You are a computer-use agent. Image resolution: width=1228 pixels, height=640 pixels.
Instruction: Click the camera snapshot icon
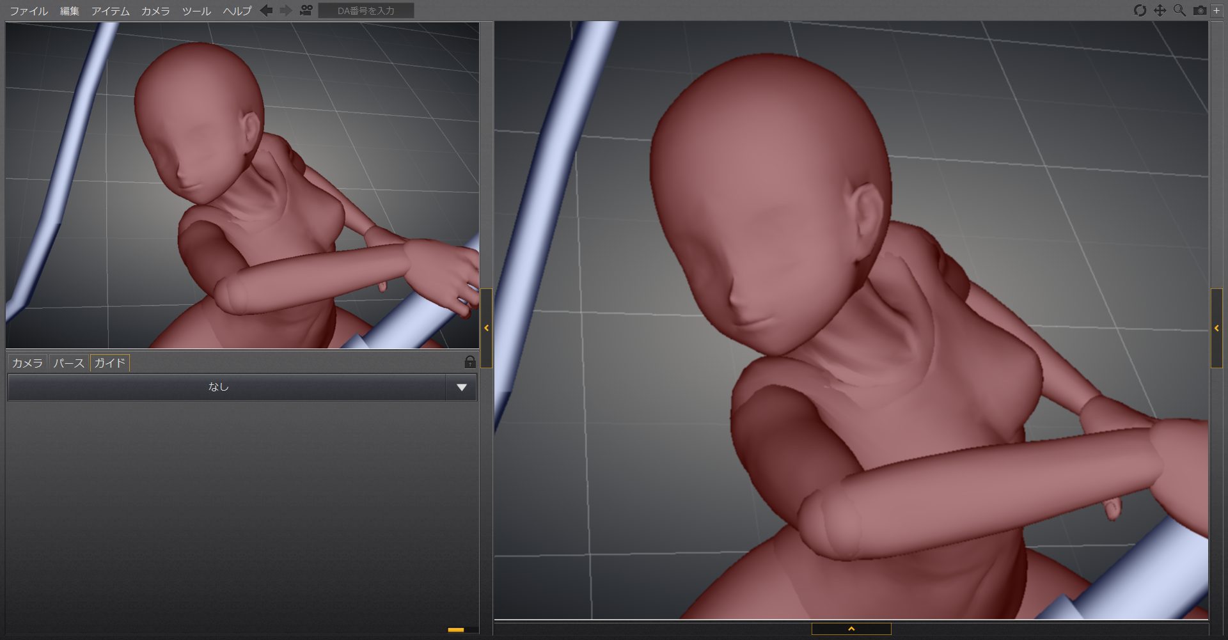click(1200, 10)
